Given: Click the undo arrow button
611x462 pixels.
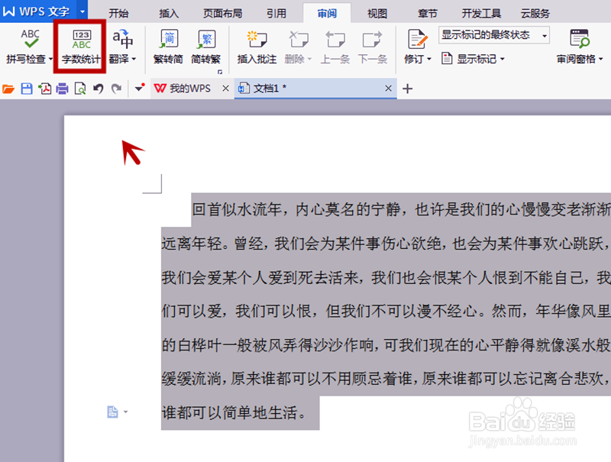Looking at the screenshot, I should [98, 89].
